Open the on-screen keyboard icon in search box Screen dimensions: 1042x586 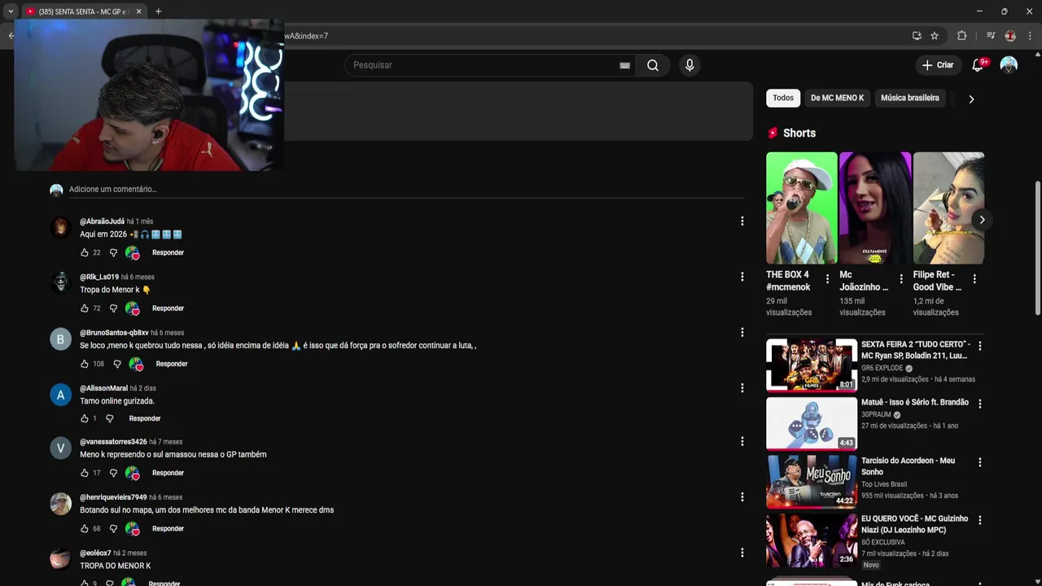click(624, 65)
